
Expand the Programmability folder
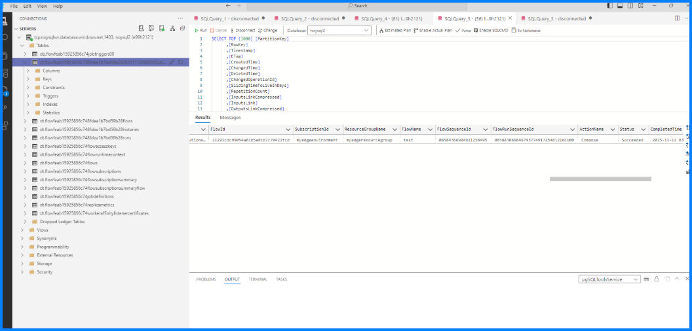[22, 247]
